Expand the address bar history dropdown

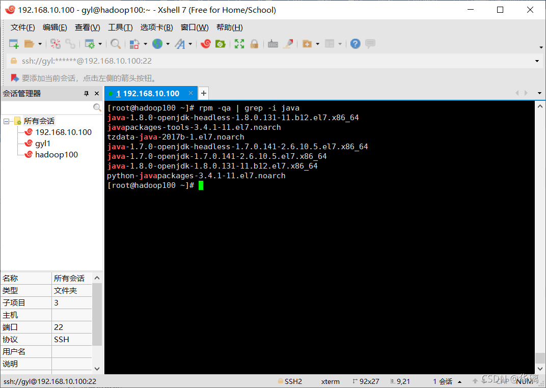(537, 61)
